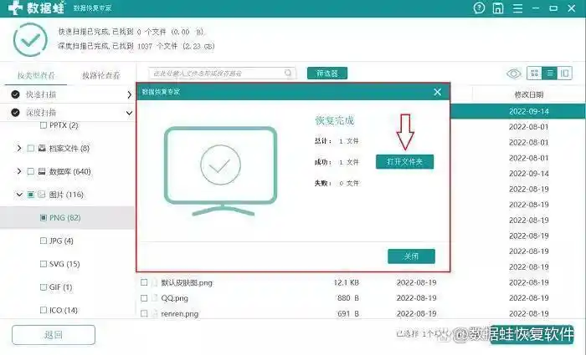The image size is (586, 355).
Task: Switch to 按路径查看 tab
Action: point(101,75)
